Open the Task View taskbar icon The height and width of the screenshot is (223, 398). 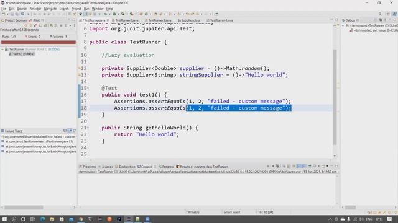click(x=32, y=219)
